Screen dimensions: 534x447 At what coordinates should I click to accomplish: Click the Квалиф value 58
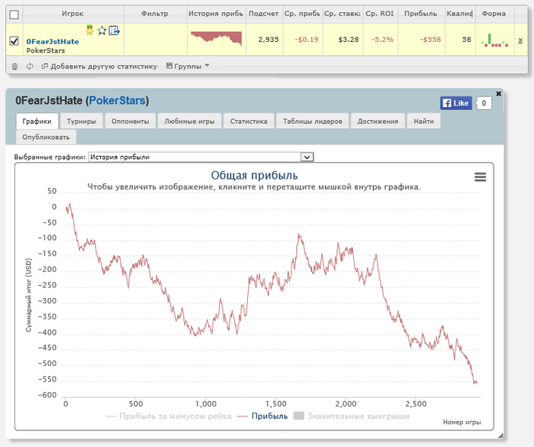tap(467, 40)
